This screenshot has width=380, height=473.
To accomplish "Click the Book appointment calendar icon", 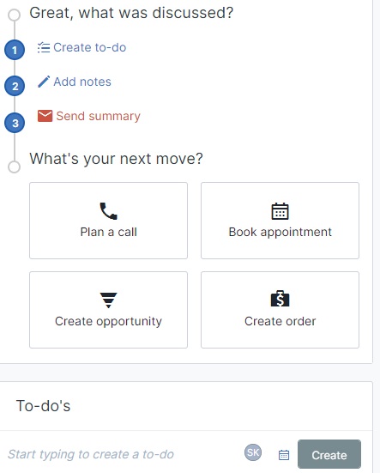I will point(280,211).
